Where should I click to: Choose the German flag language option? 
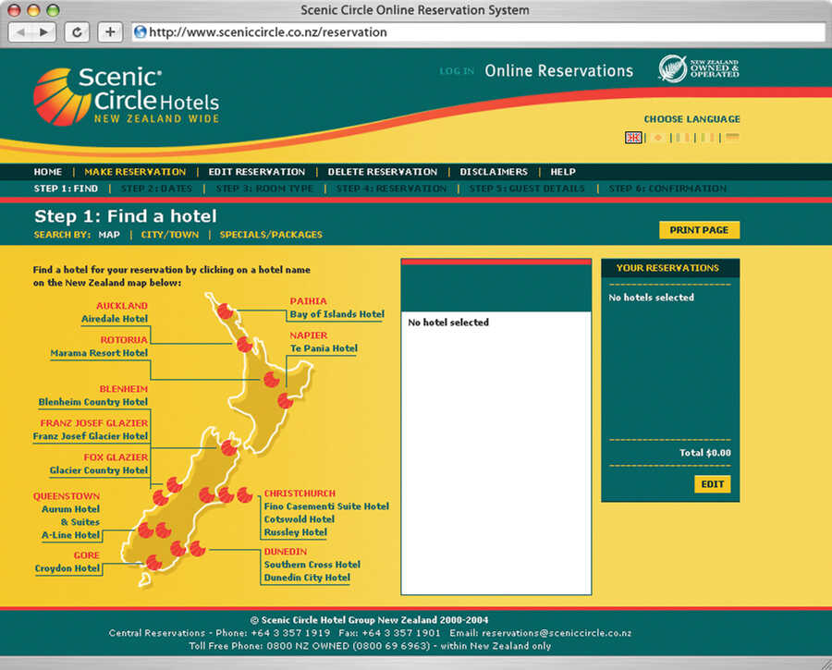point(732,138)
